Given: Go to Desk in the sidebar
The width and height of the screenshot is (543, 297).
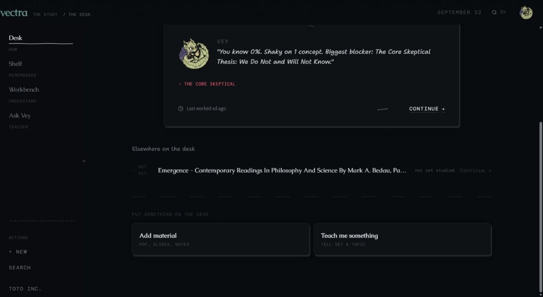Looking at the screenshot, I should pos(15,38).
